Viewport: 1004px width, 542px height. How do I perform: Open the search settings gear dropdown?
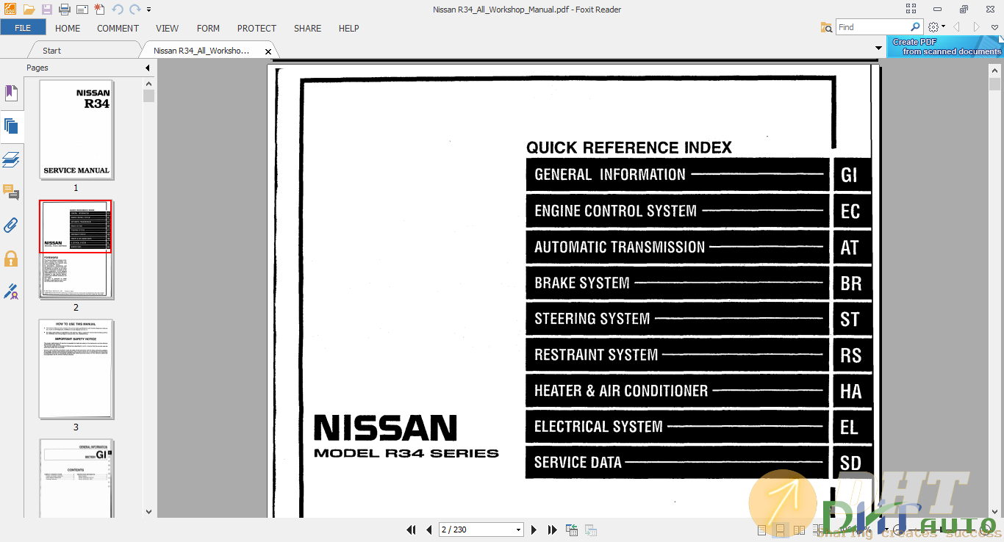[936, 27]
